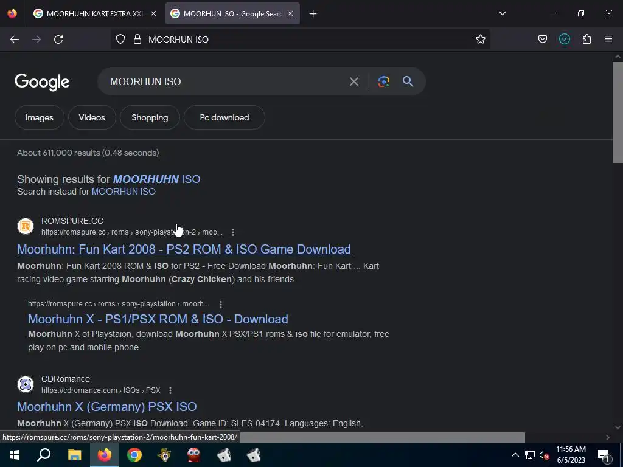The width and height of the screenshot is (623, 467).
Task: Open options for CDRomance result
Action: (x=170, y=390)
